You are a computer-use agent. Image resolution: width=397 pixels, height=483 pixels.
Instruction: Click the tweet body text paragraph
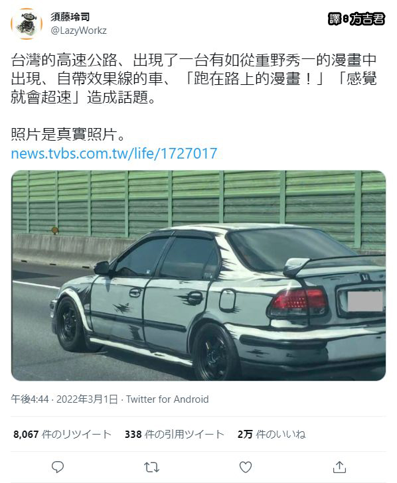[194, 78]
